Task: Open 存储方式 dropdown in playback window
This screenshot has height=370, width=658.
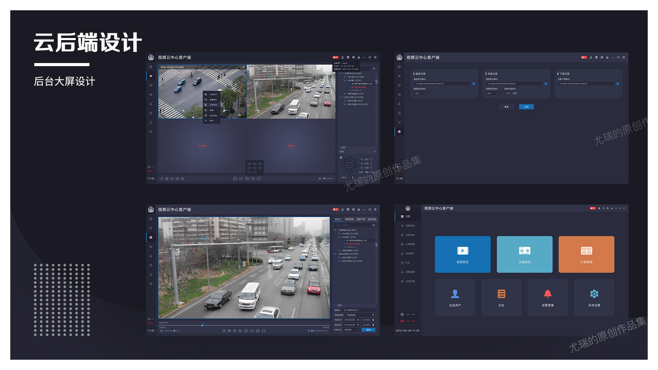Action: click(351, 330)
